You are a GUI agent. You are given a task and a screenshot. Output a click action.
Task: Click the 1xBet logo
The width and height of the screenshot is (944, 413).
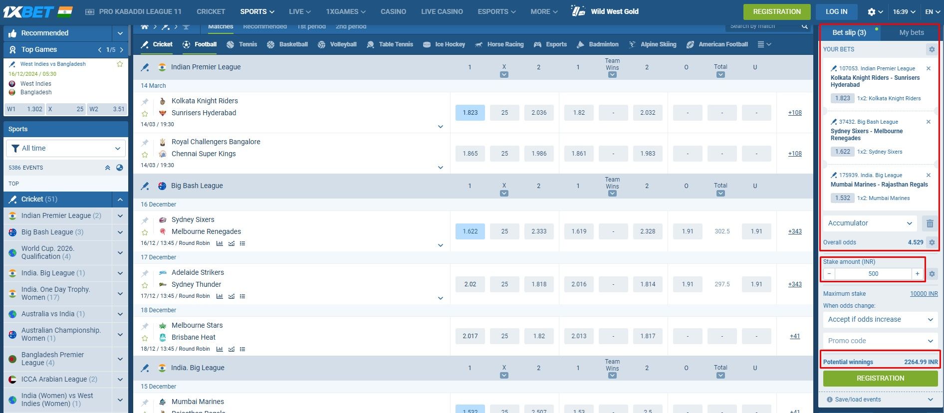pos(29,11)
